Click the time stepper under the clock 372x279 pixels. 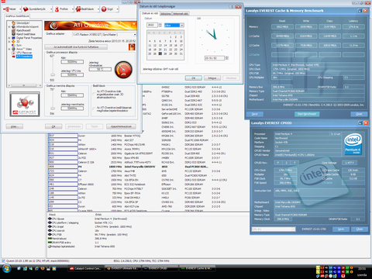coord(227,58)
